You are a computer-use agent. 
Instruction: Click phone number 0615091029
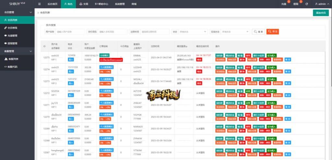(x=74, y=91)
